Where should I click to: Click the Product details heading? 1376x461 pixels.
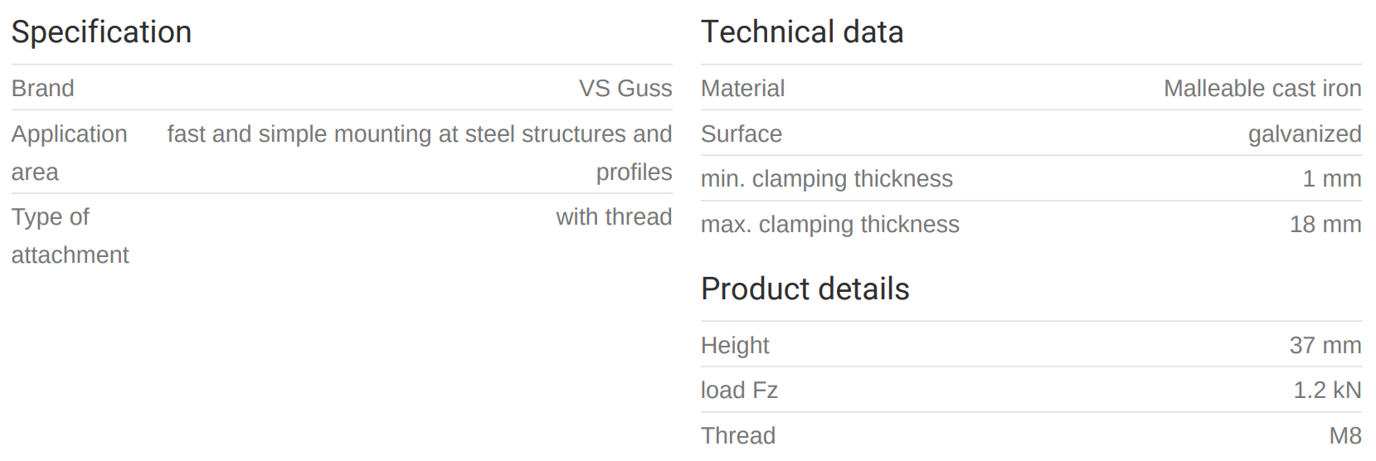click(805, 289)
